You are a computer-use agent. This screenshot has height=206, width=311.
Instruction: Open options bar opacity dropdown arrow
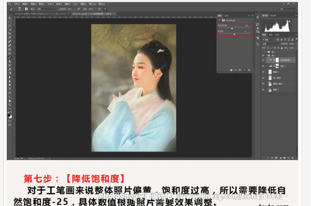tap(74, 9)
